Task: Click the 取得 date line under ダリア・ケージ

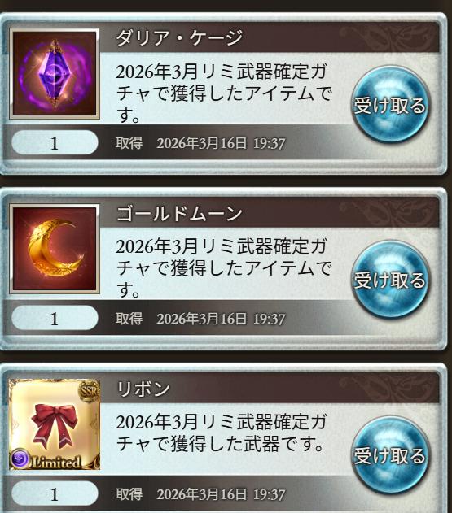Action: tap(200, 143)
